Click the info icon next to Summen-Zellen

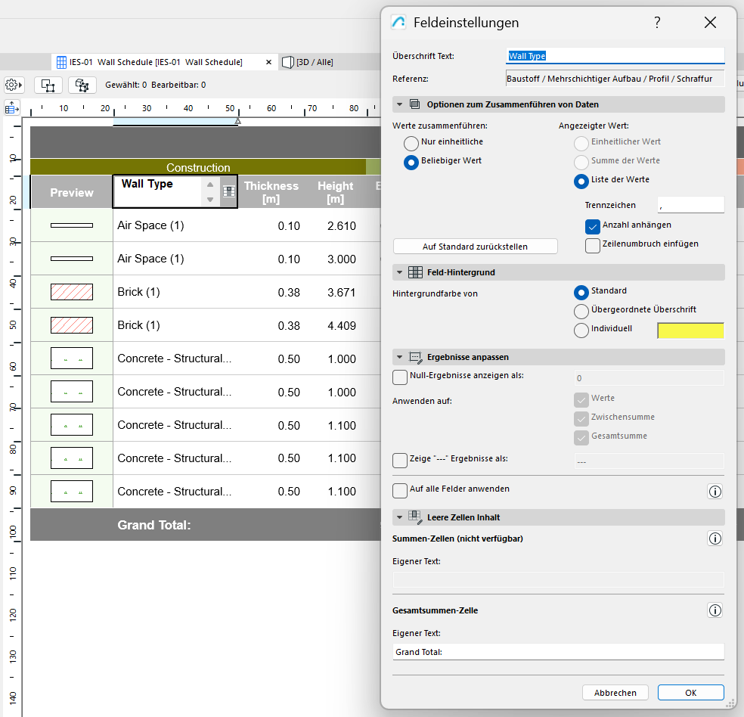tap(715, 539)
